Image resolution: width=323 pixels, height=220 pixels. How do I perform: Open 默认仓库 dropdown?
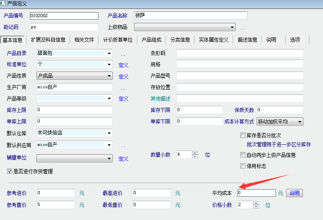[x=109, y=133]
